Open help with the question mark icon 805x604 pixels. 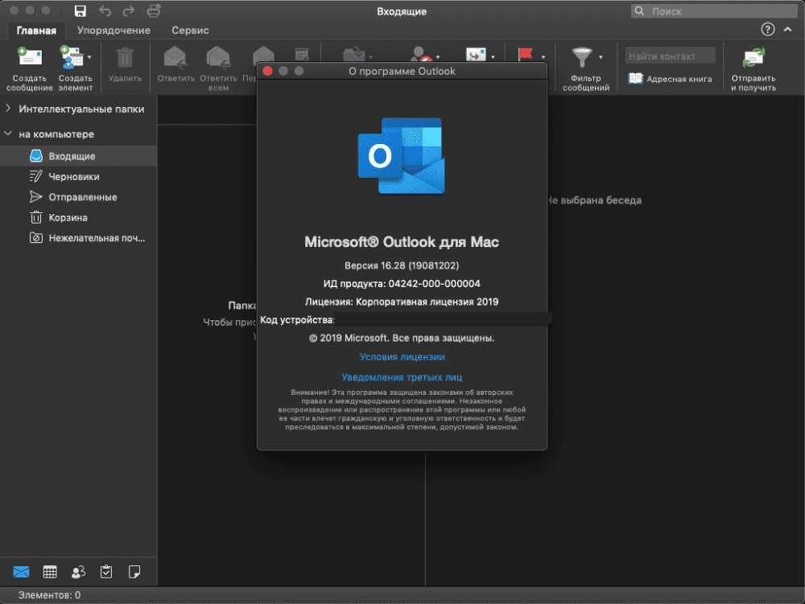pos(767,29)
